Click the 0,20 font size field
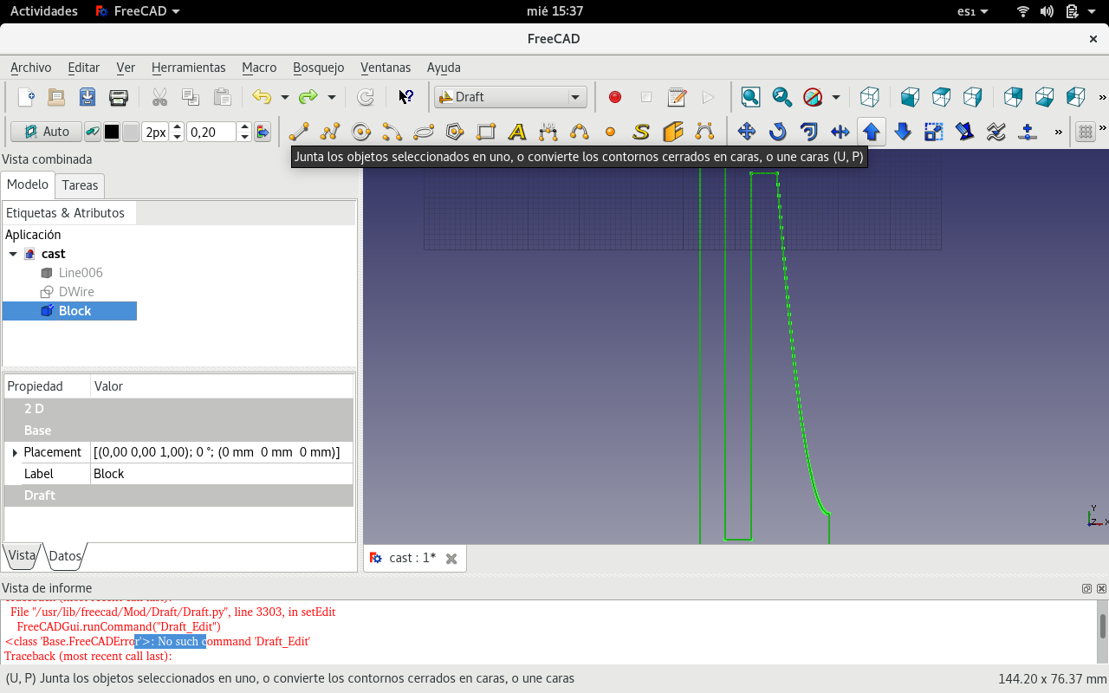The image size is (1109, 693). [x=211, y=132]
